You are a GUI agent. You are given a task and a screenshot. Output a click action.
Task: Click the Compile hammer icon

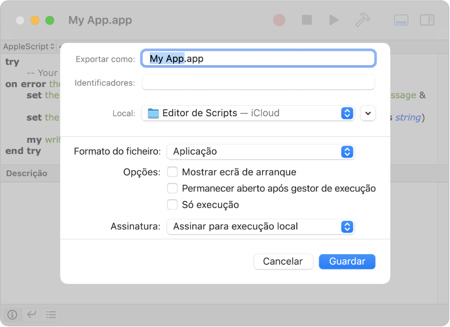click(362, 20)
